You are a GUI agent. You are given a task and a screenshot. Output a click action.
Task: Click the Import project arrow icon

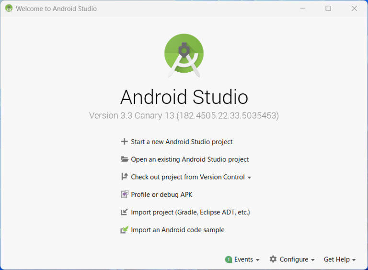pyautogui.click(x=125, y=212)
